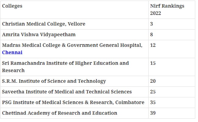Click the word Research under Sri Ramachandra

click(x=13, y=70)
